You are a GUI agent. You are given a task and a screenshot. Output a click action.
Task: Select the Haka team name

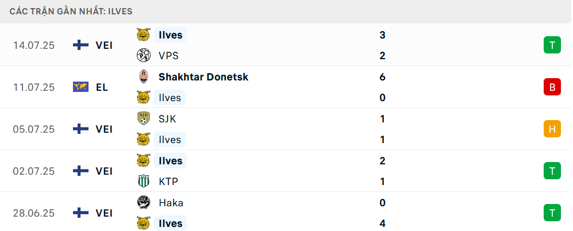pyautogui.click(x=171, y=202)
